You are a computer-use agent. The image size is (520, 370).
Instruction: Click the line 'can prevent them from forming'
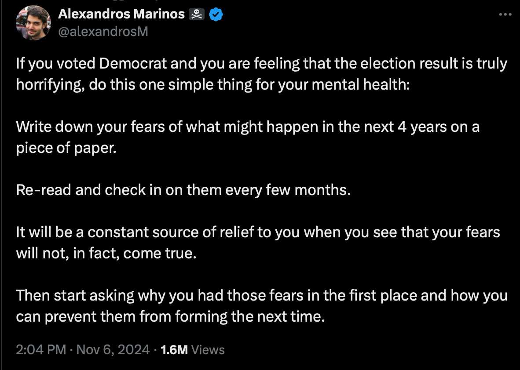pos(170,317)
